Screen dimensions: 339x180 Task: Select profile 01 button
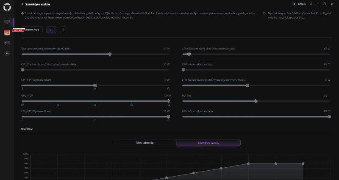click(x=51, y=30)
